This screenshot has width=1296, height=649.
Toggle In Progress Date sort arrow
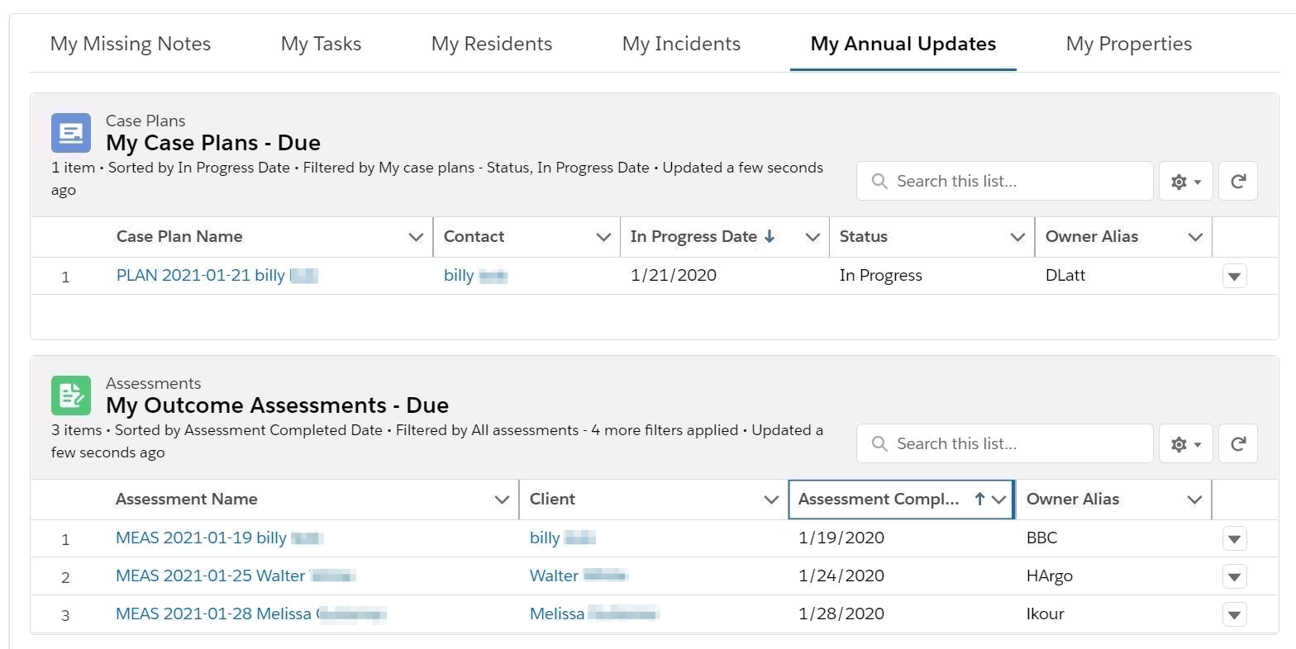(x=769, y=237)
